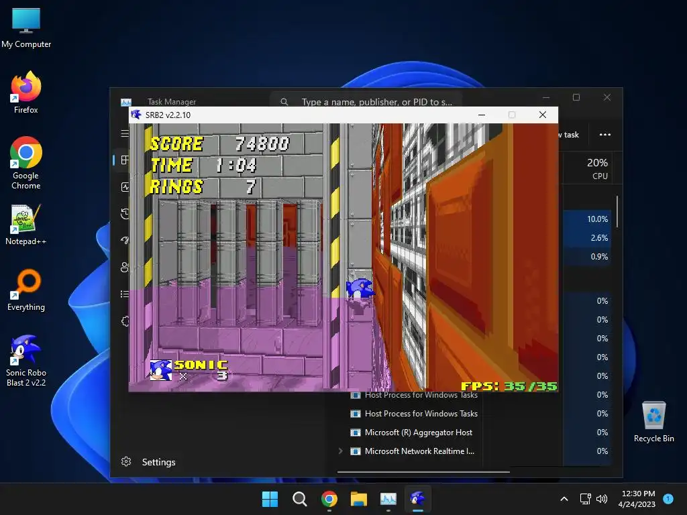
Task: Open Google Chrome desktop shortcut
Action: tap(26, 163)
